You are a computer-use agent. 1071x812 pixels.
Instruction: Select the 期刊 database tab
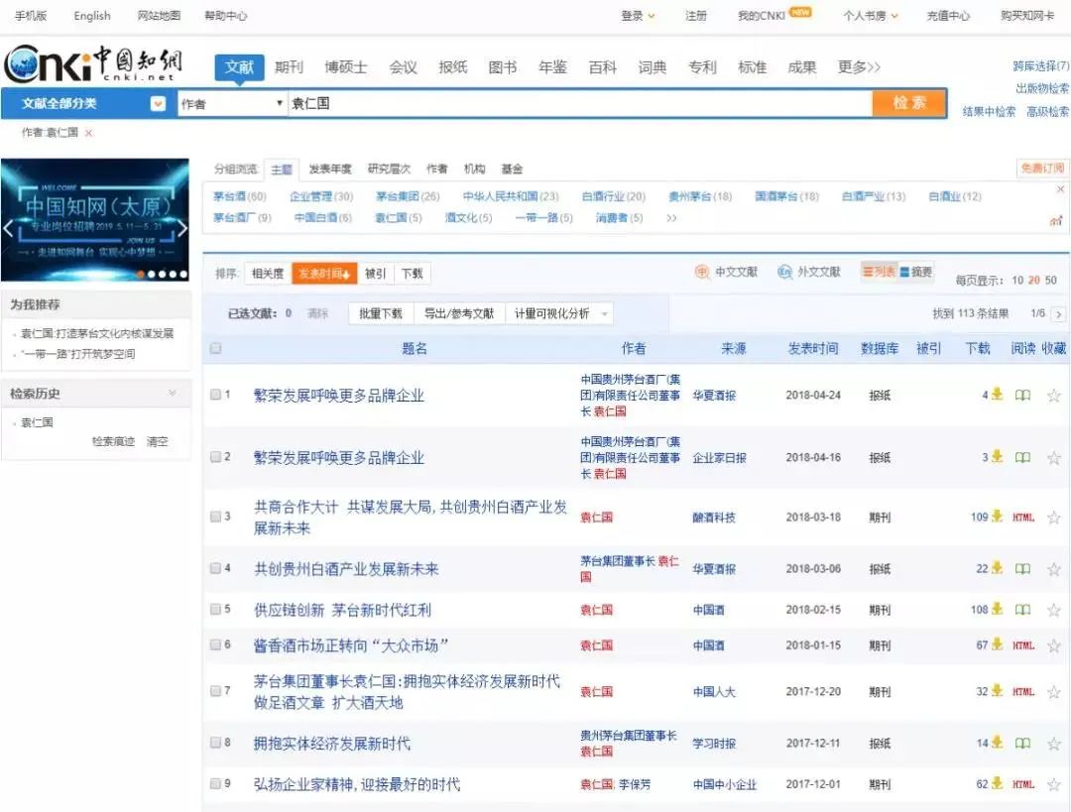289,67
